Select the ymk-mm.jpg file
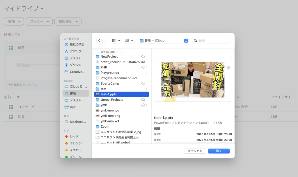Screen dimensions: 298x177 click(x=110, y=111)
